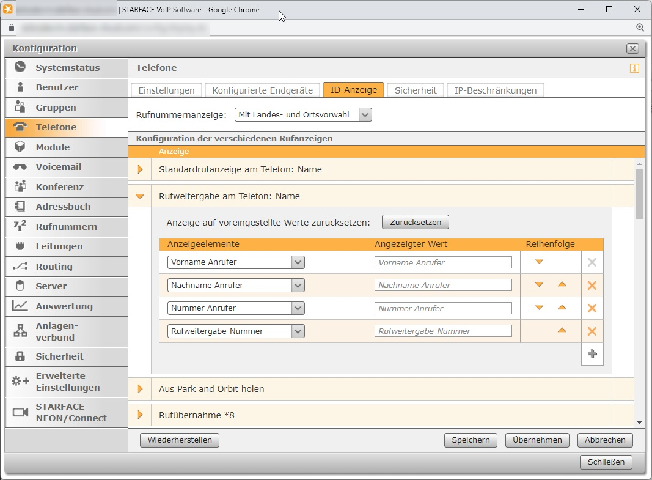Image resolution: width=652 pixels, height=480 pixels.
Task: Click the Zurücksetzen button
Action: point(415,222)
